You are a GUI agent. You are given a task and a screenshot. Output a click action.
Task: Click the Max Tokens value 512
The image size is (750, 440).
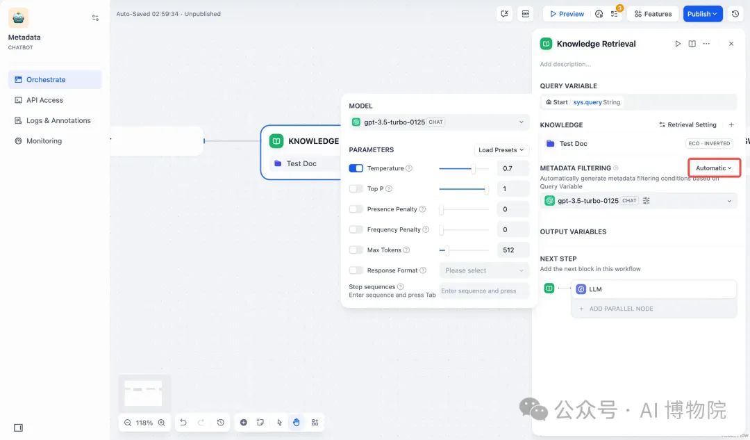[x=512, y=250]
